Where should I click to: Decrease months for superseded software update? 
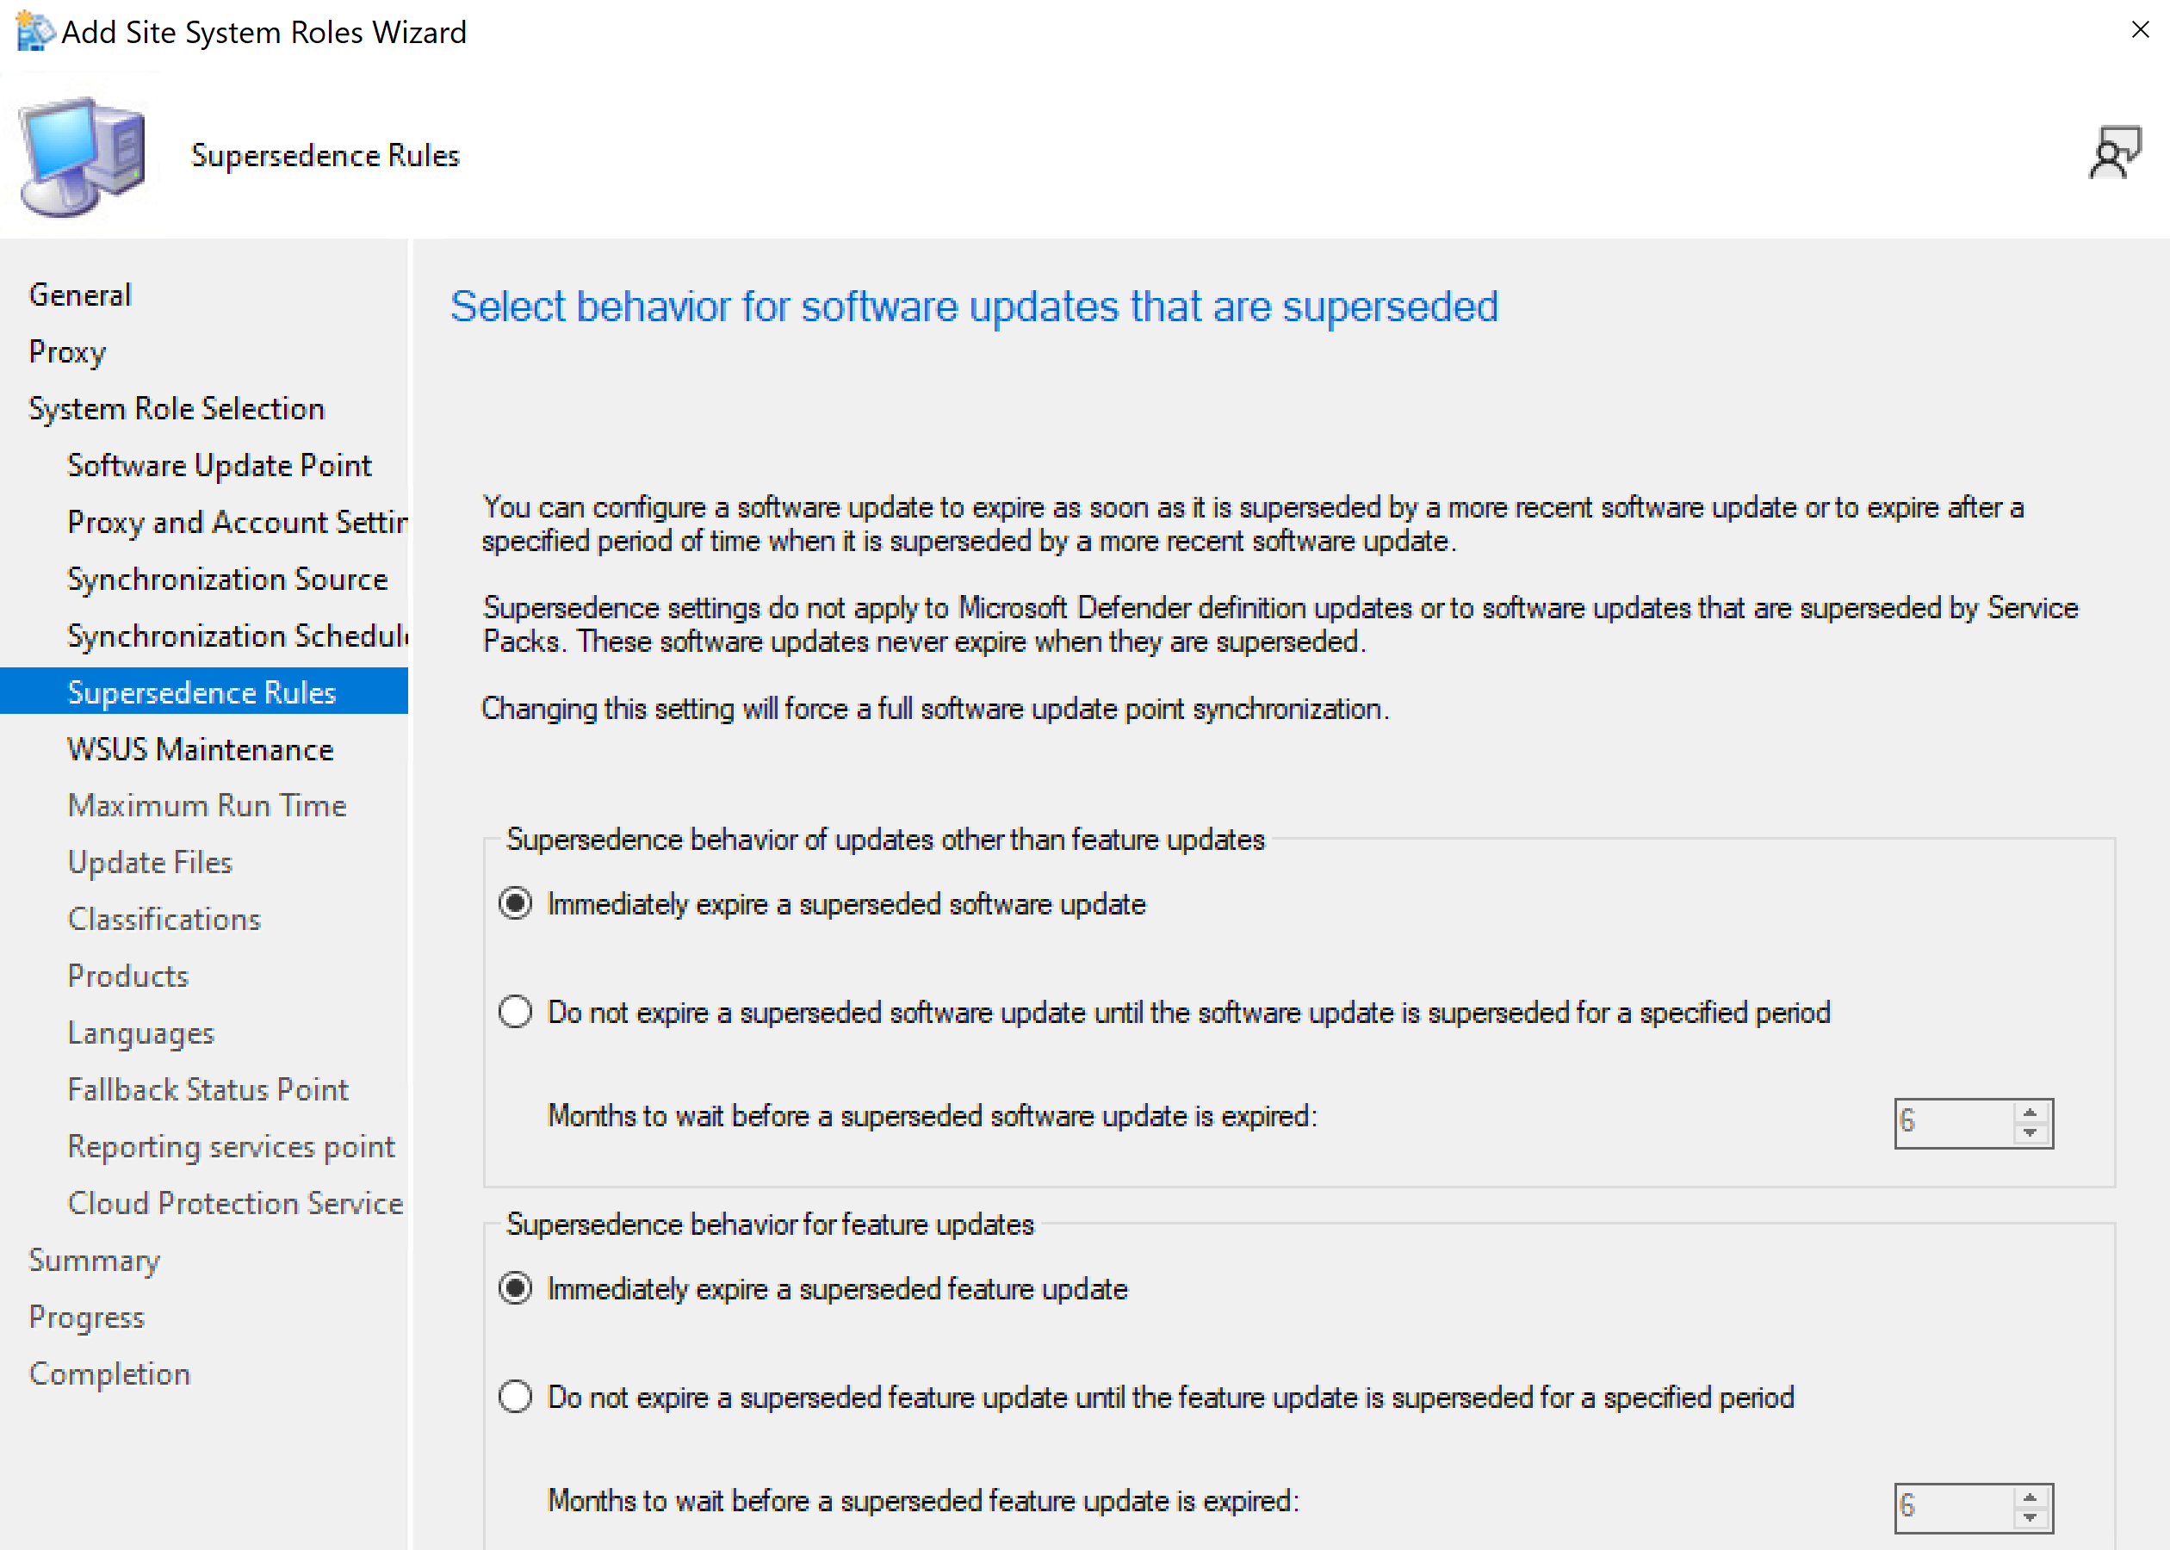2030,1133
